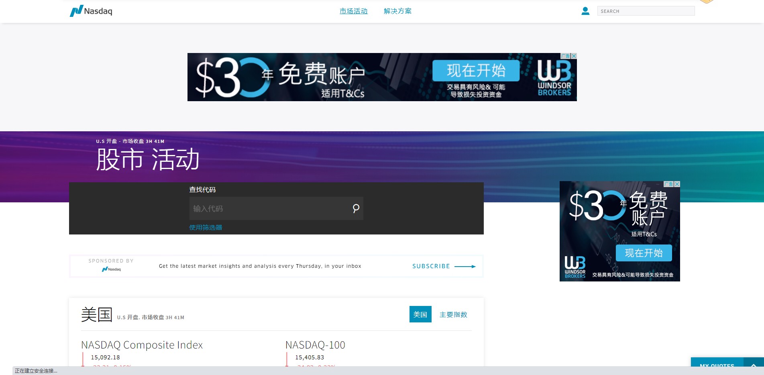Screen dimensions: 764x375
Task: Click the 美国 section heading
Action: coord(96,314)
